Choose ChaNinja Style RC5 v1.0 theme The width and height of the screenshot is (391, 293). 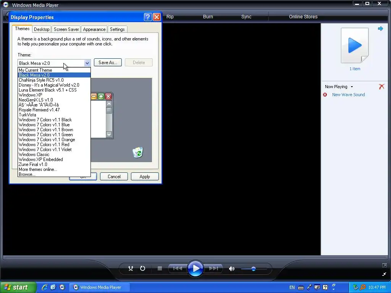(54, 80)
